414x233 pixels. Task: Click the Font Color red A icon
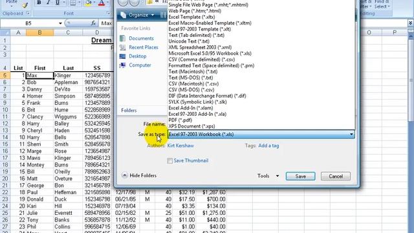102,3
